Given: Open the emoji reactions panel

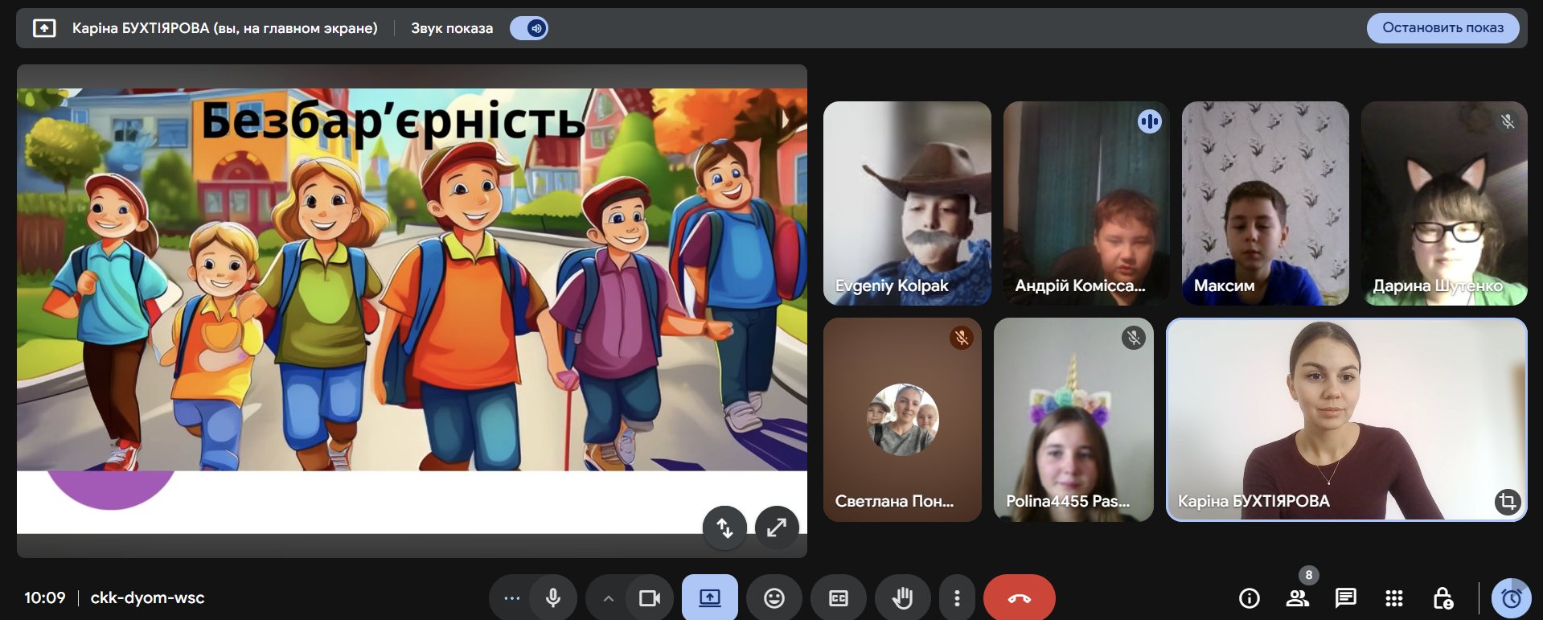Looking at the screenshot, I should point(774,598).
